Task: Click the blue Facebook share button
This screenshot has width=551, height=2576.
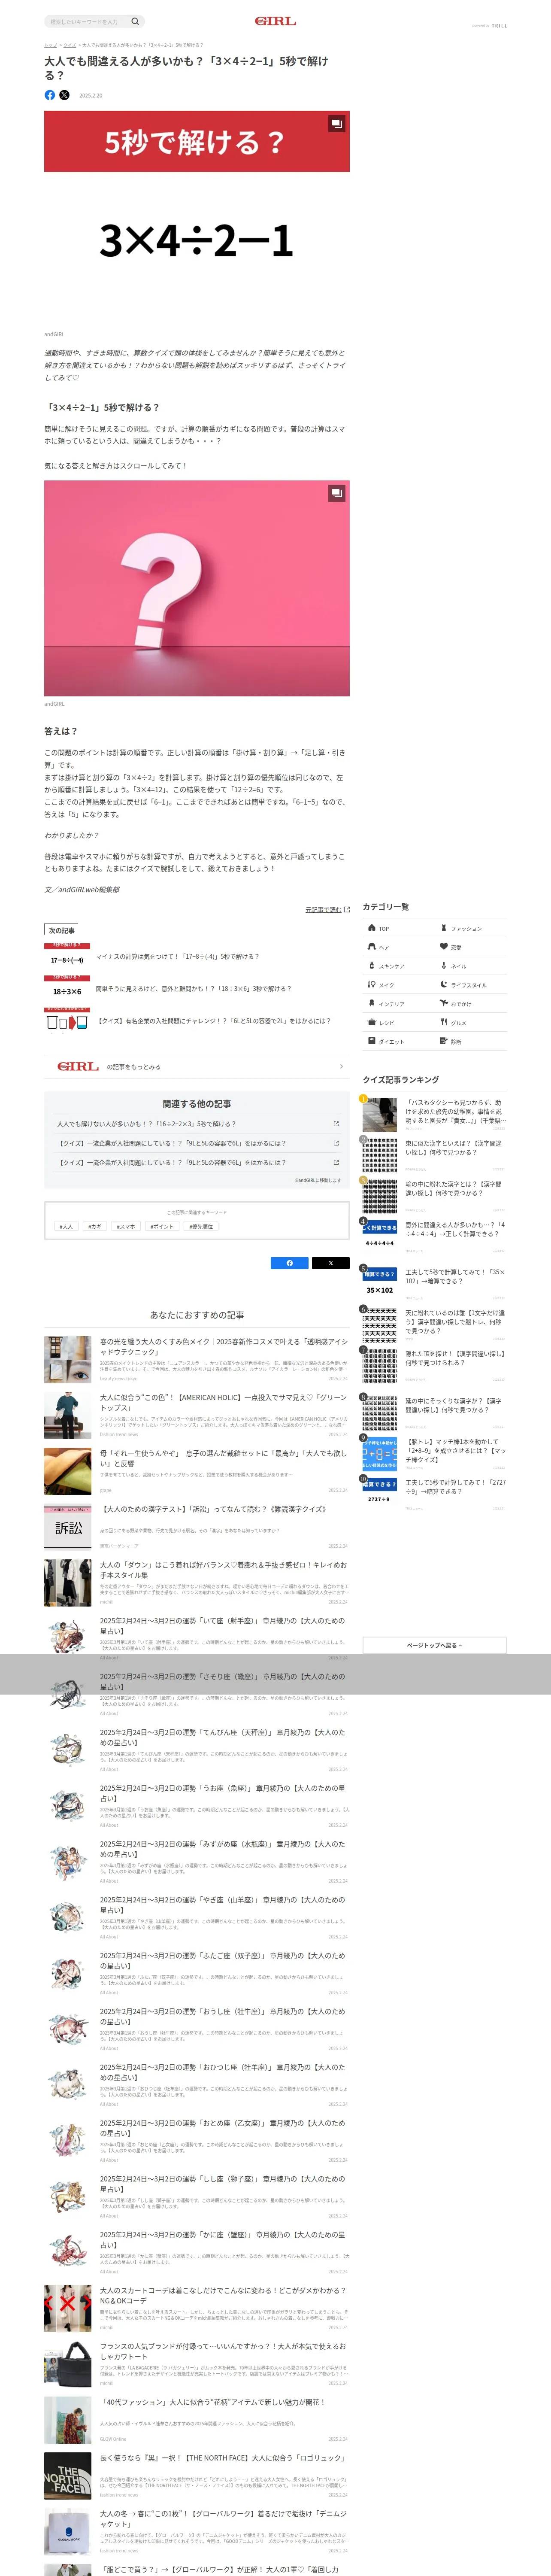Action: [290, 1263]
